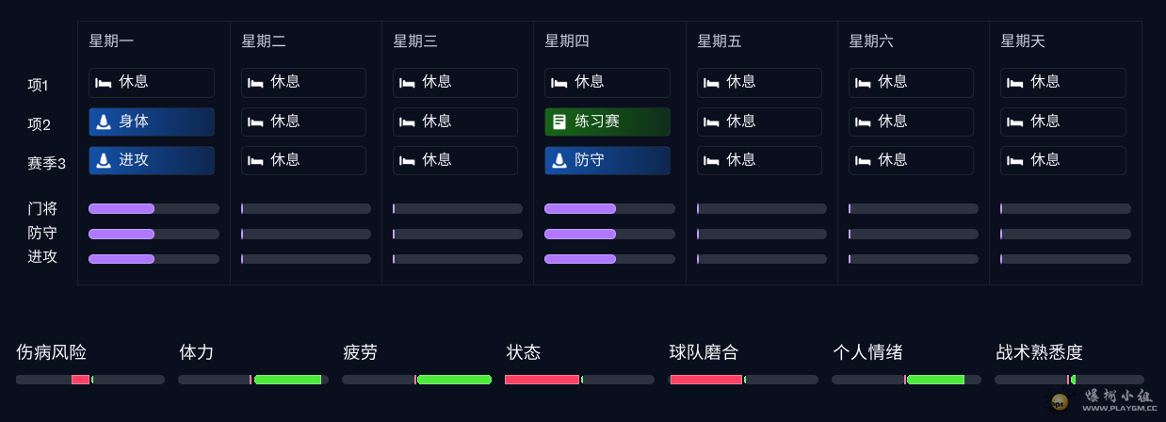
Task: Click bed icon in Wednesday 项2 slot
Action: tap(407, 122)
